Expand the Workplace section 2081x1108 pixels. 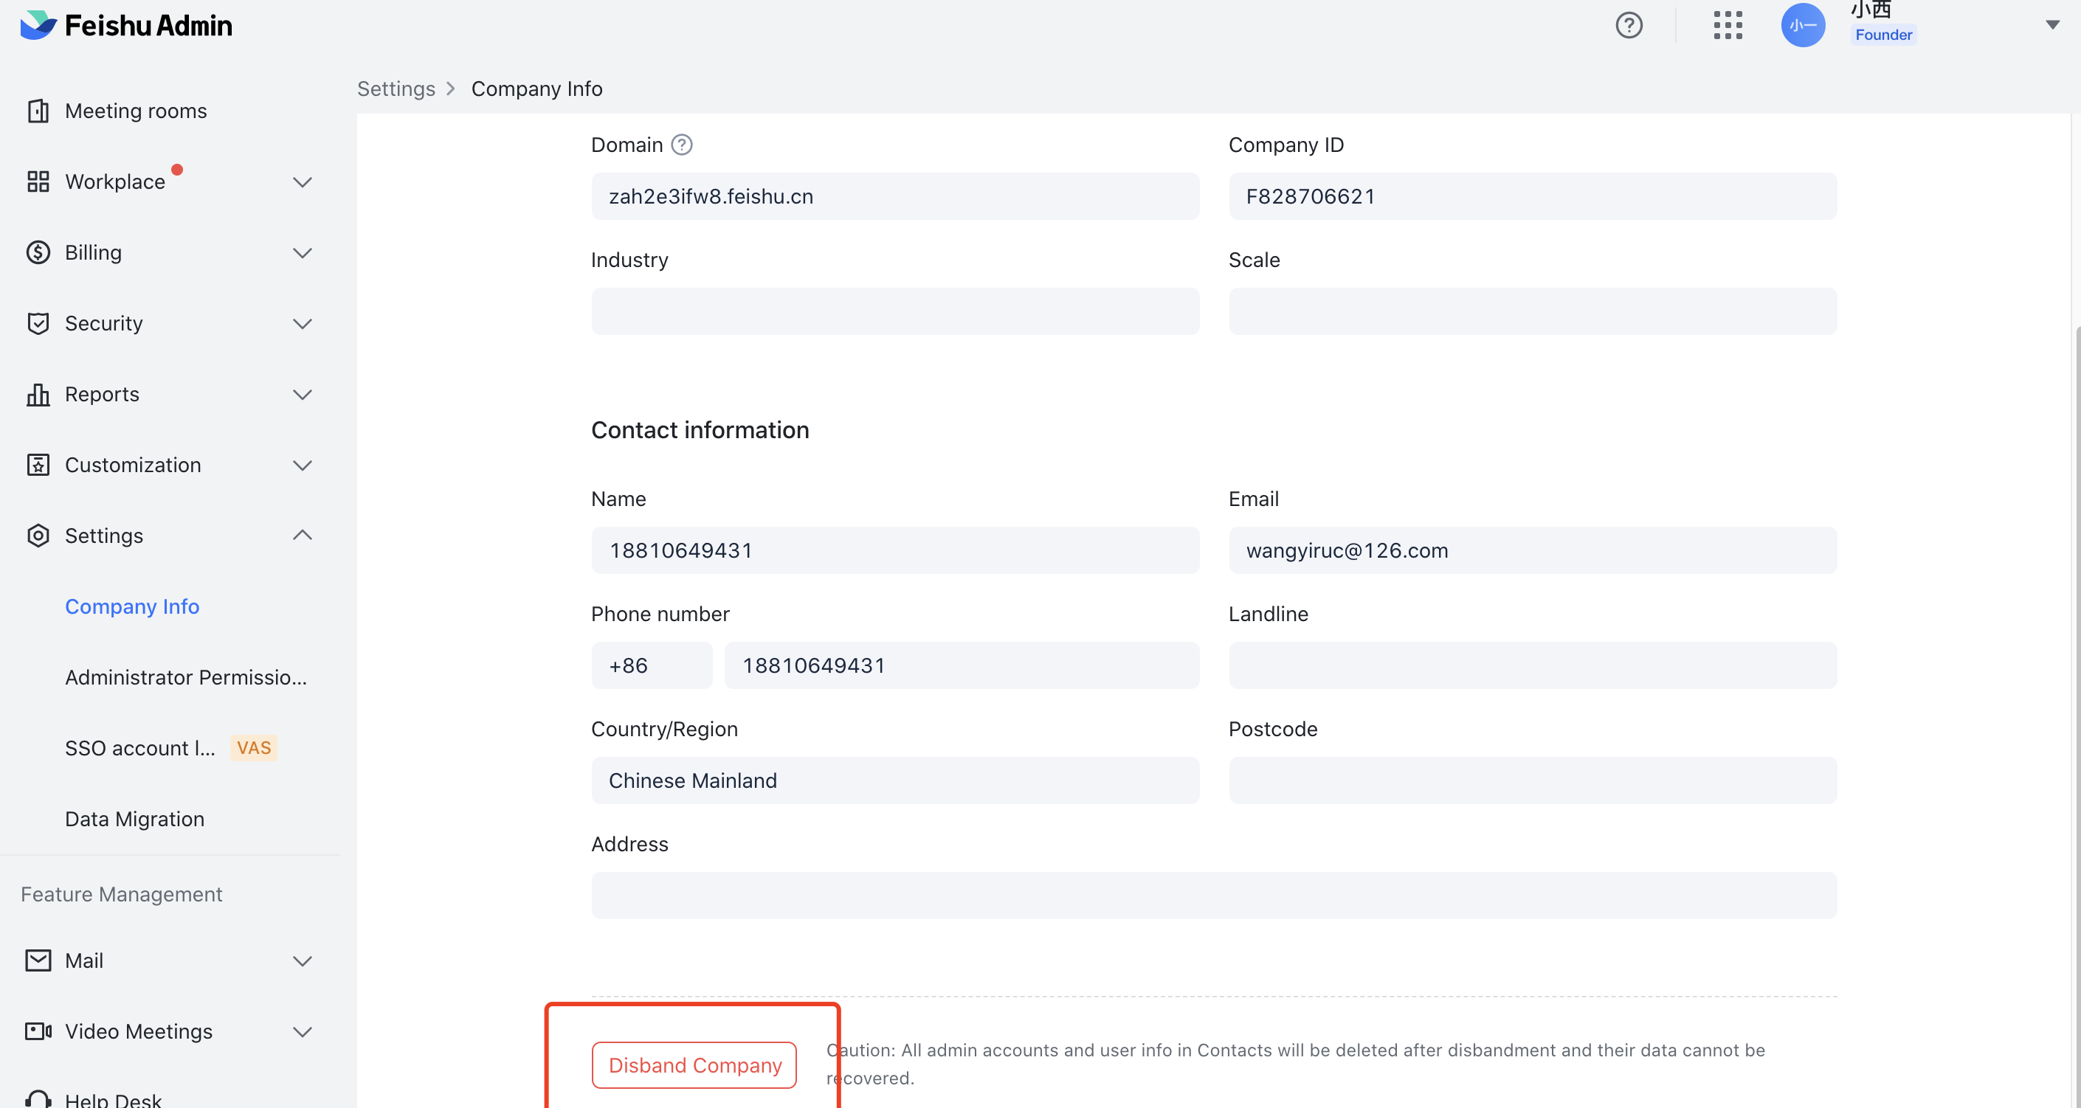[303, 181]
